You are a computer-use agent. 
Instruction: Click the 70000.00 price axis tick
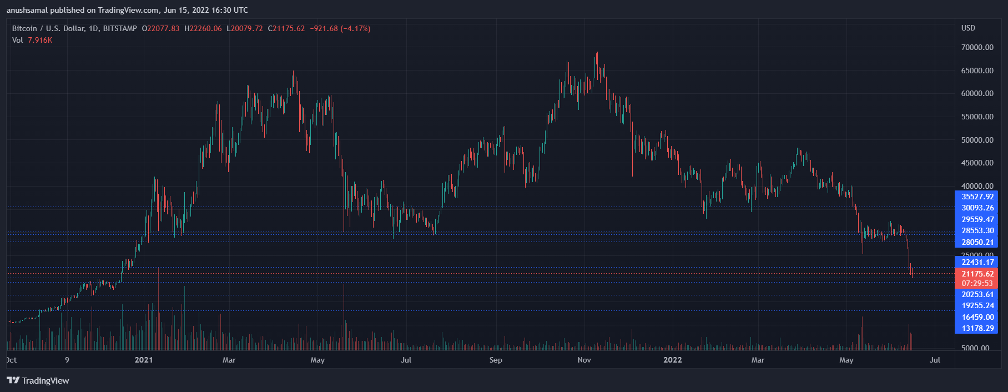coord(977,47)
